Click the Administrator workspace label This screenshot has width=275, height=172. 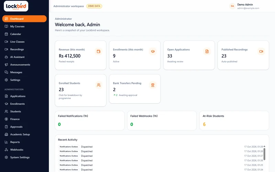[68, 6]
